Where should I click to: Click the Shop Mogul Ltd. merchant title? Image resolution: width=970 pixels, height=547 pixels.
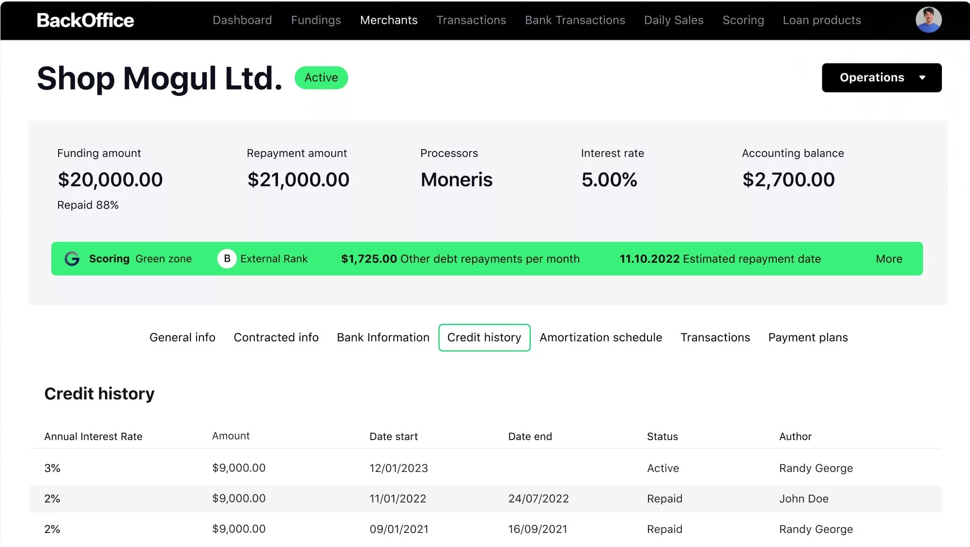(x=159, y=78)
